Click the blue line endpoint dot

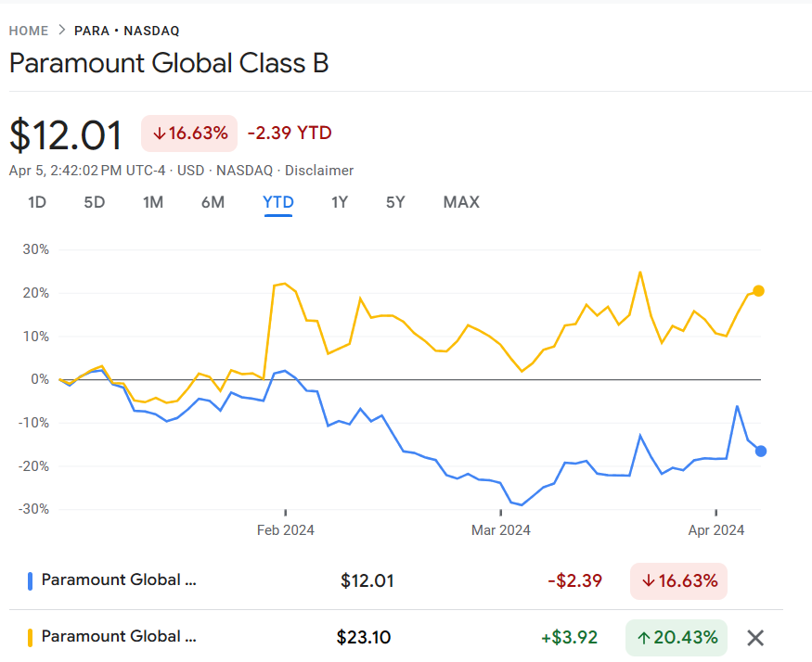coord(761,452)
